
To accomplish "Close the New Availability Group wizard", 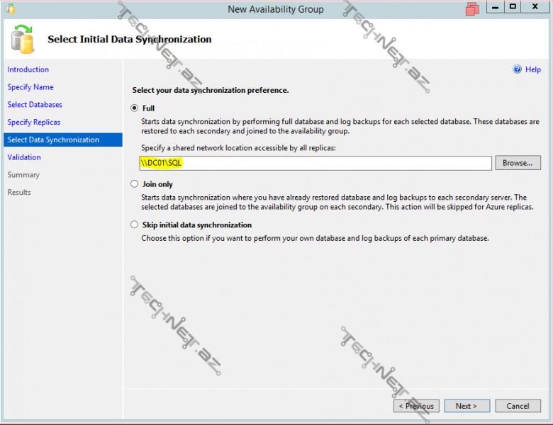I will (535, 8).
